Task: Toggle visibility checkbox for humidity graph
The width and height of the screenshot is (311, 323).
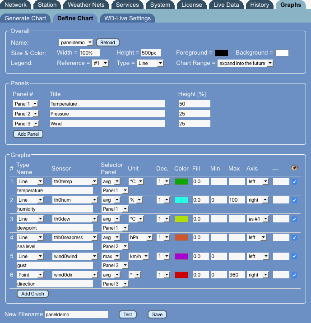Action: coord(294,200)
